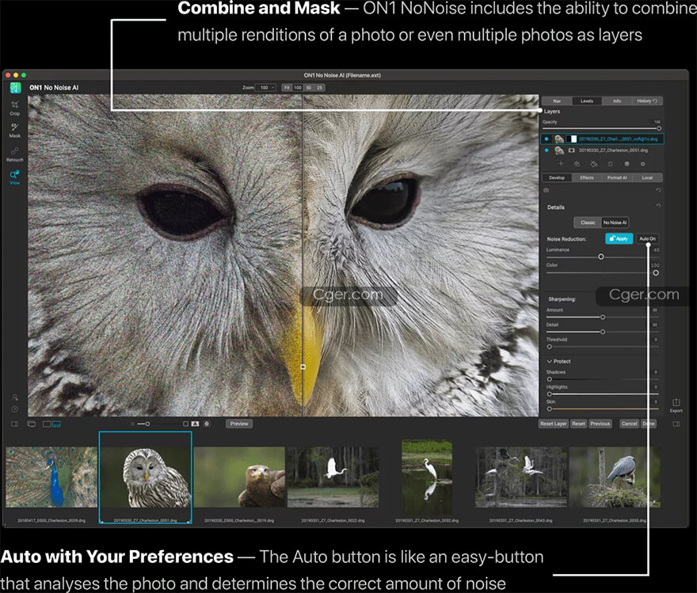Select the No Noise AI mode
This screenshot has width=697, height=593.
coord(615,222)
